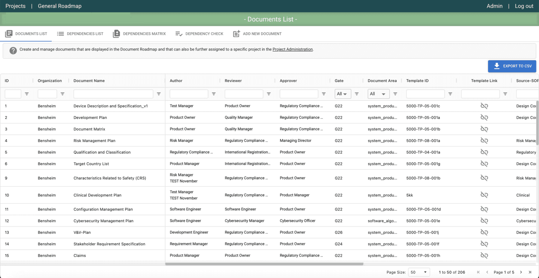Click broken link icon for Document Matrix row
The image size is (539, 278).
(484, 129)
